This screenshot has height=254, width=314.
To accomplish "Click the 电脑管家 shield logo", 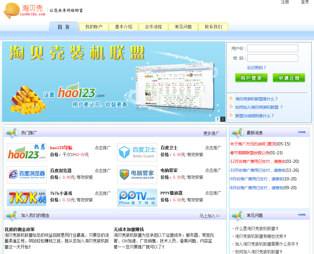I will pos(137,175).
